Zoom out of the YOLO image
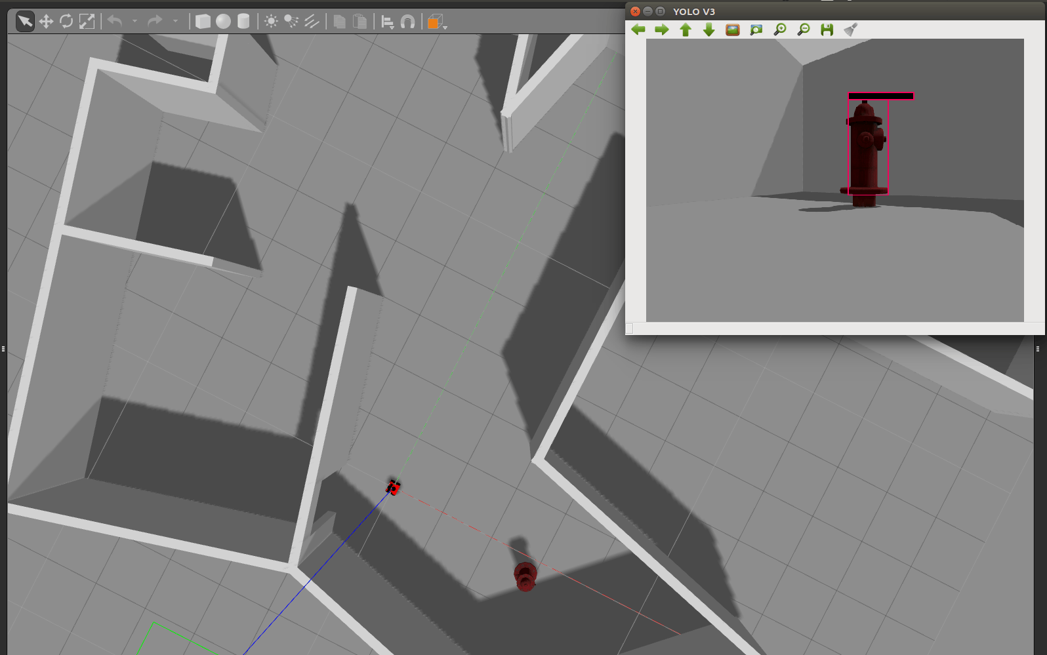1047x655 pixels. coord(804,30)
